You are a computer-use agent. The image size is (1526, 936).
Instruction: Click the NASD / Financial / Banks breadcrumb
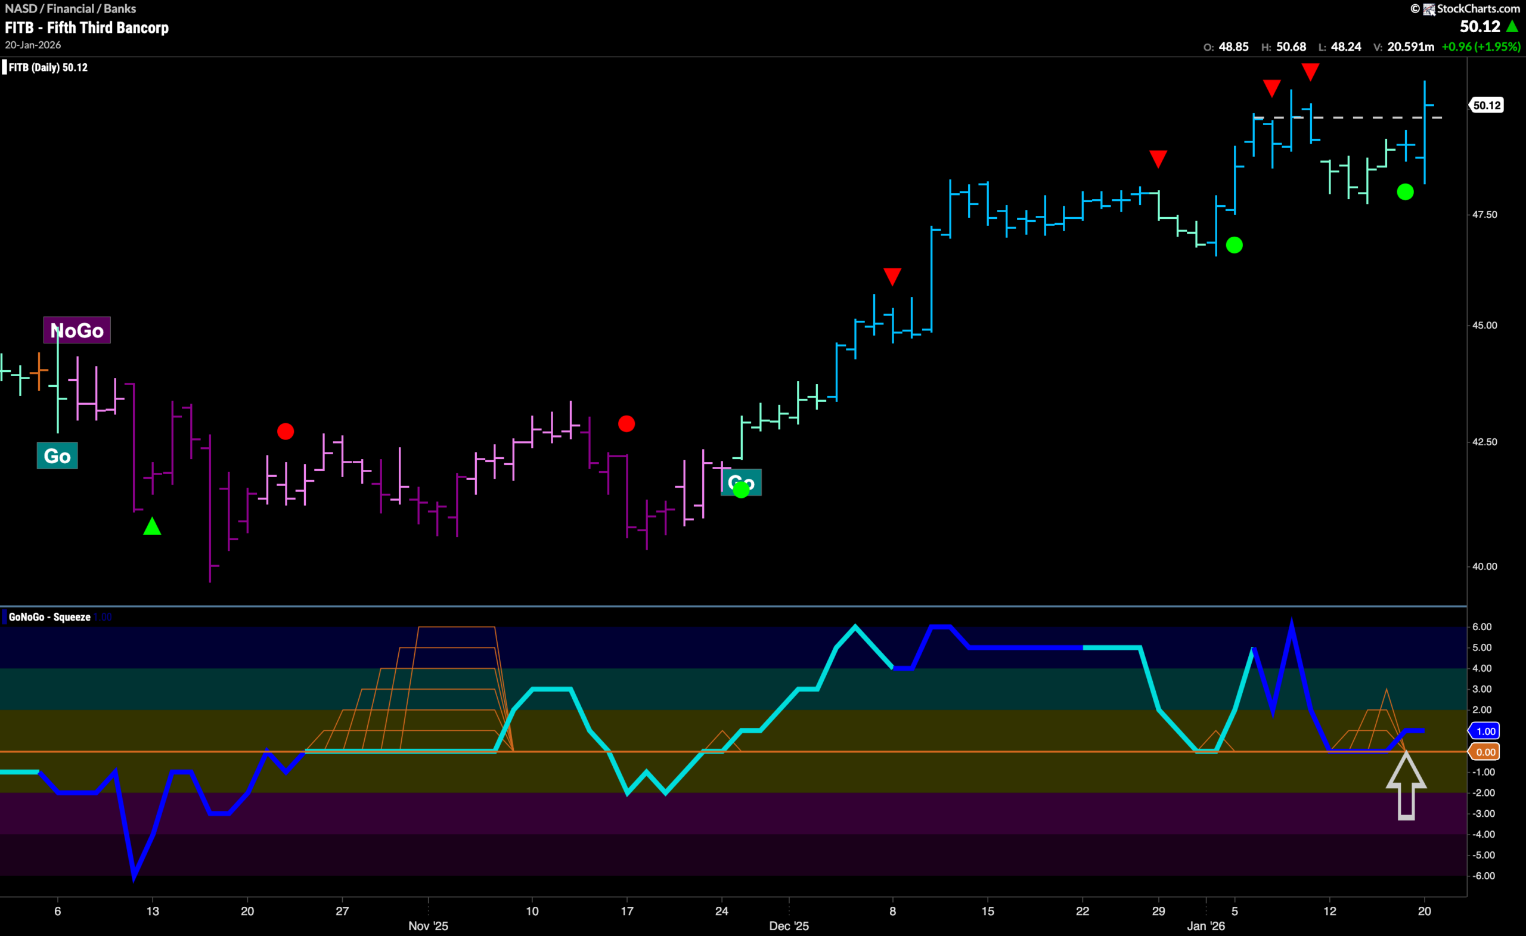[70, 8]
